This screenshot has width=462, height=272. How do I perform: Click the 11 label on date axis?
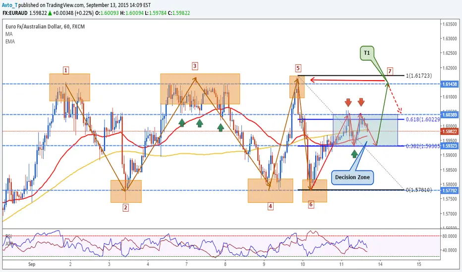(x=342, y=264)
